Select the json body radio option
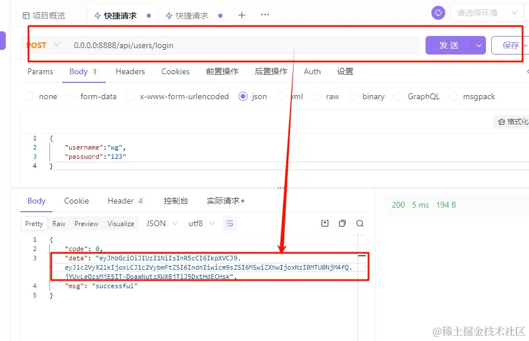Viewport: 529px width, 341px height. [243, 97]
